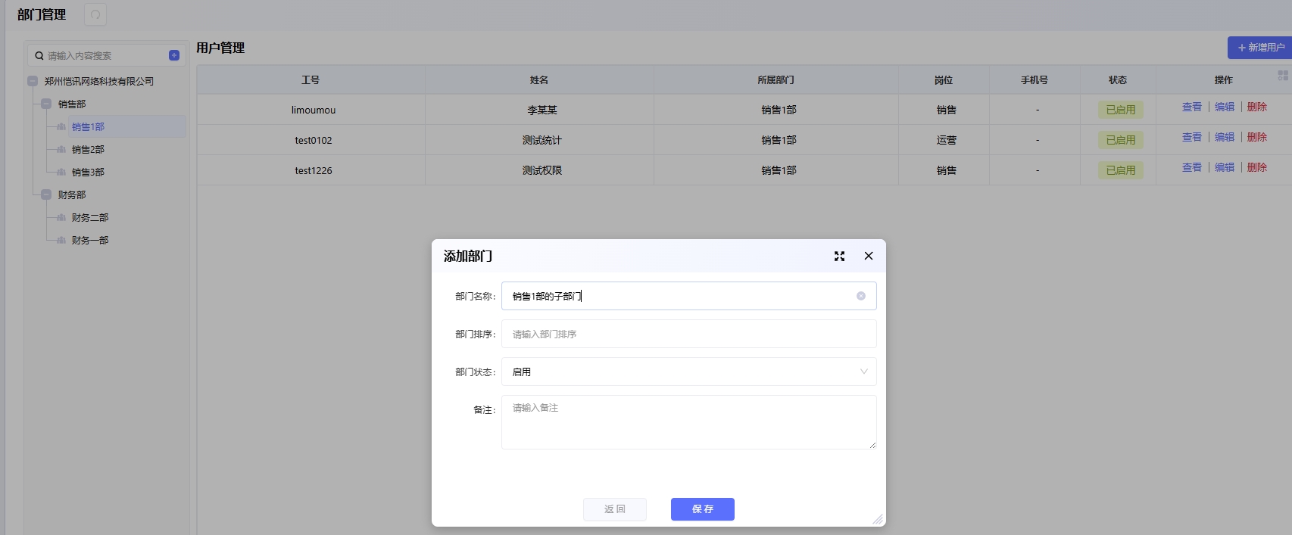Click the 部门排序 input field
Screen dimensions: 1292x535
coord(688,334)
